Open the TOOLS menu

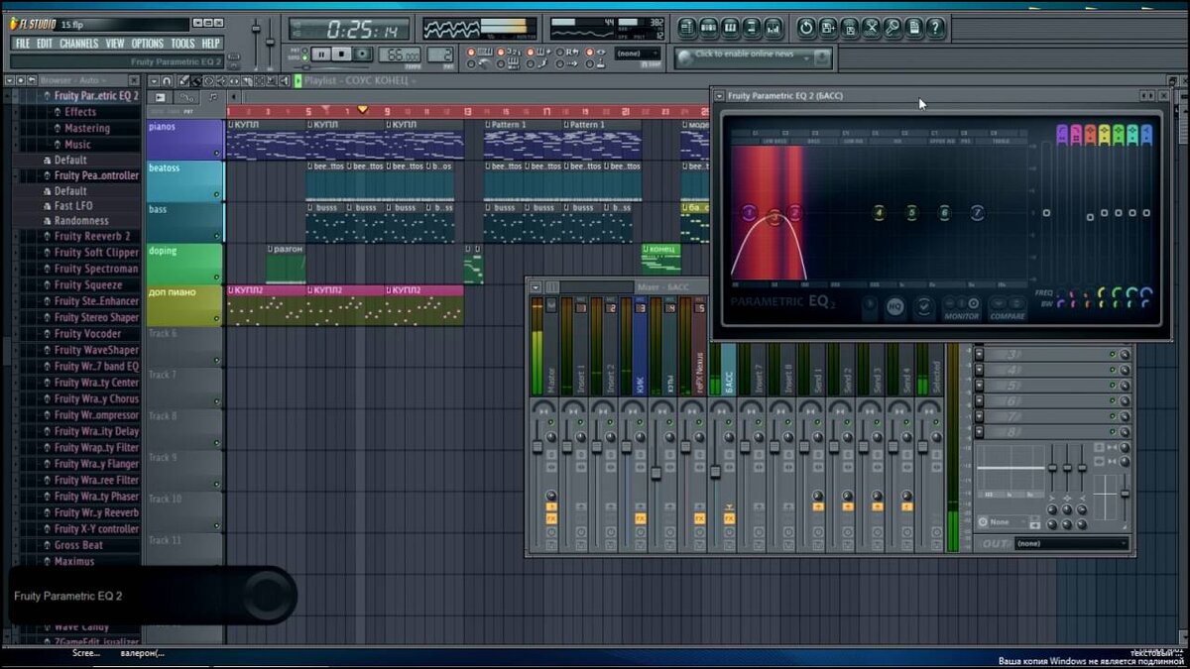click(182, 44)
